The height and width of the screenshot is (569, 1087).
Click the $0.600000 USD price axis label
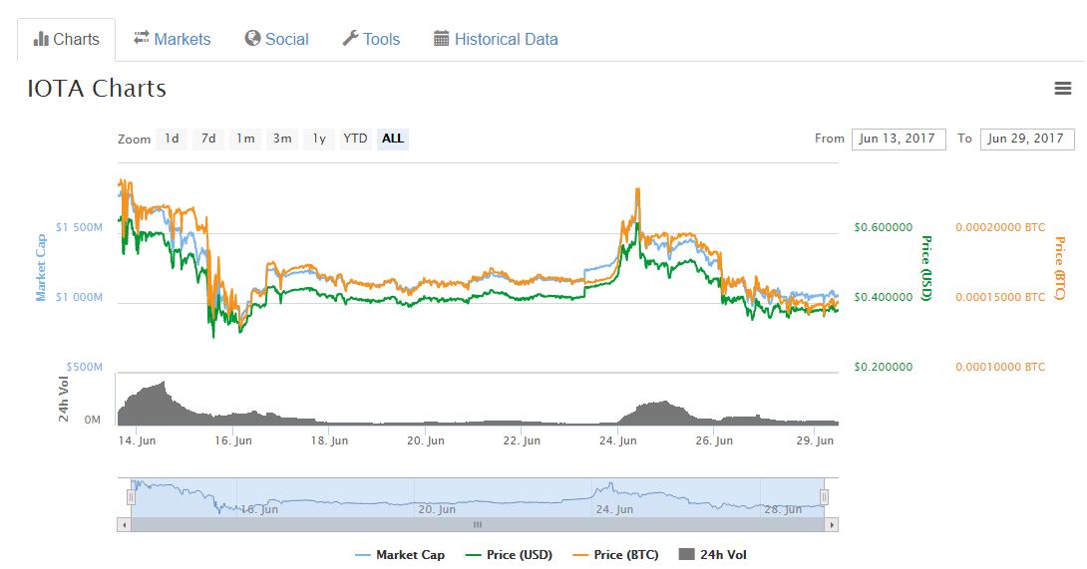(884, 227)
